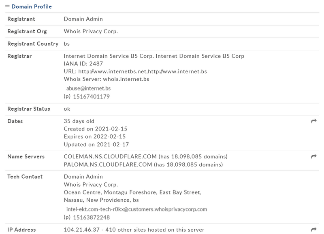Click the arrow icon in Name Servers row

[313, 156]
